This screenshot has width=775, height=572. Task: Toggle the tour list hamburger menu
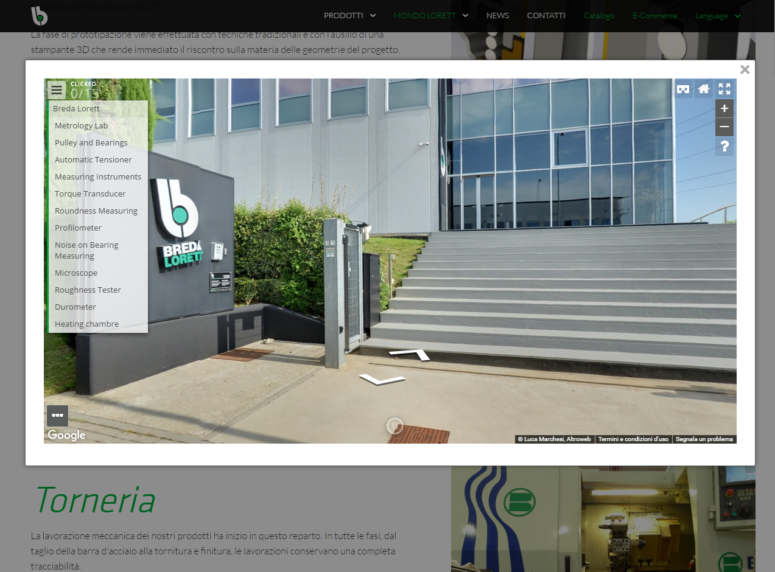57,90
